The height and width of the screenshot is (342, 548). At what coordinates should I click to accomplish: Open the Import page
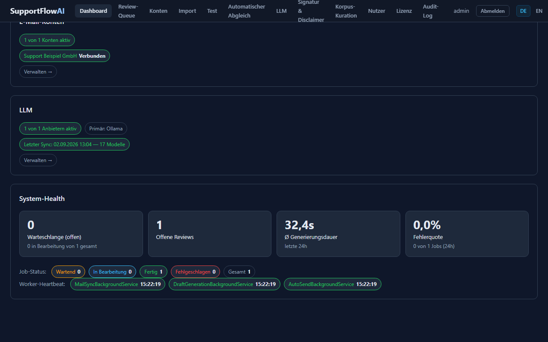coord(188,11)
